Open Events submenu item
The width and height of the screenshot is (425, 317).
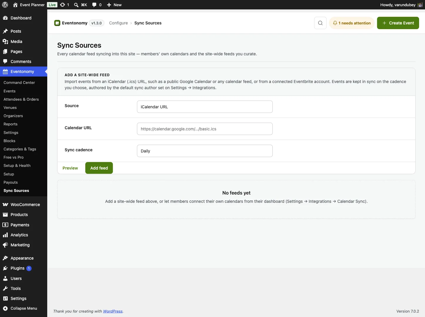coord(9,91)
